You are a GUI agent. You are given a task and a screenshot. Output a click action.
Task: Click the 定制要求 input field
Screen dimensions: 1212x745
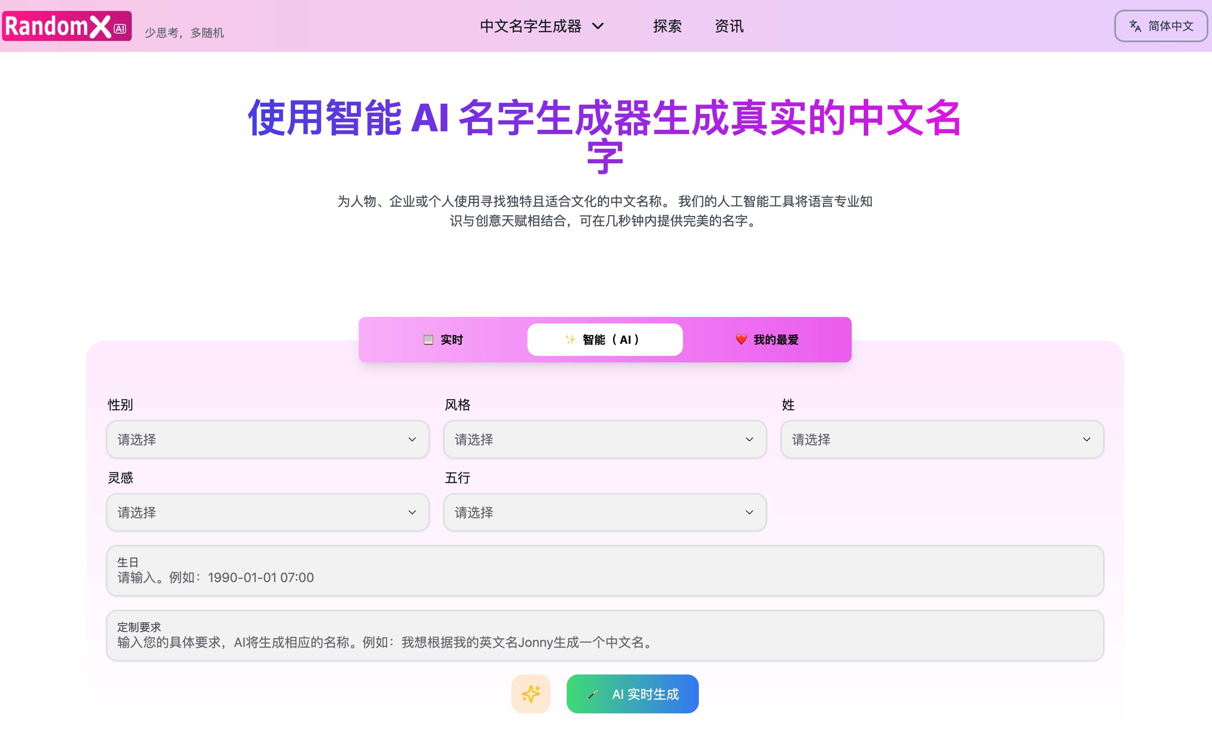[x=605, y=636]
